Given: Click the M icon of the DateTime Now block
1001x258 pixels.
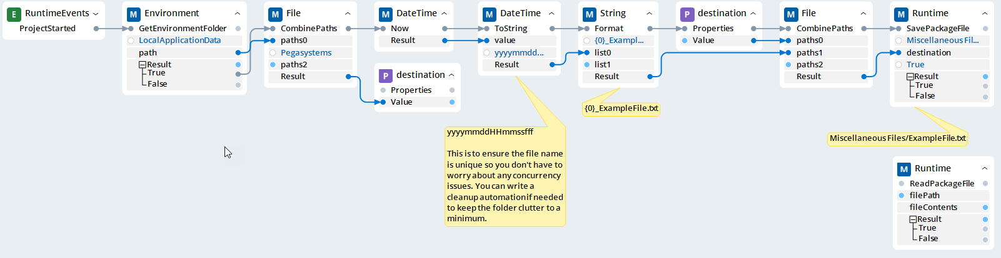Looking at the screenshot, I should 386,14.
